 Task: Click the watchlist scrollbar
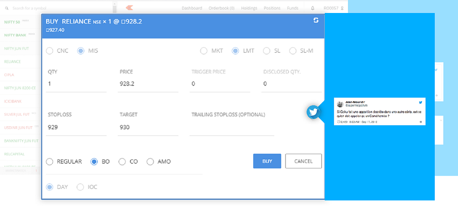[x=114, y=8]
